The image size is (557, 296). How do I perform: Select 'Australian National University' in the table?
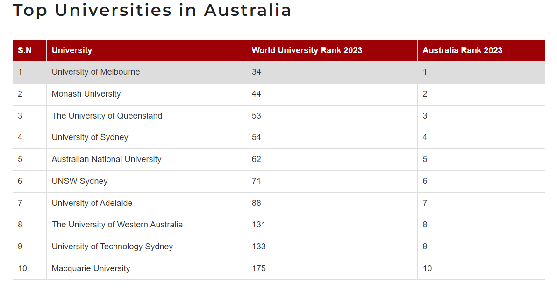point(107,159)
